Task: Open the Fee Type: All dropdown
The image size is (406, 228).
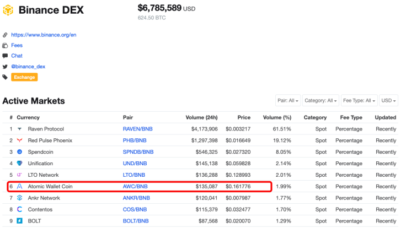Action: click(x=359, y=101)
